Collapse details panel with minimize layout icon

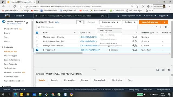pos(158,70)
